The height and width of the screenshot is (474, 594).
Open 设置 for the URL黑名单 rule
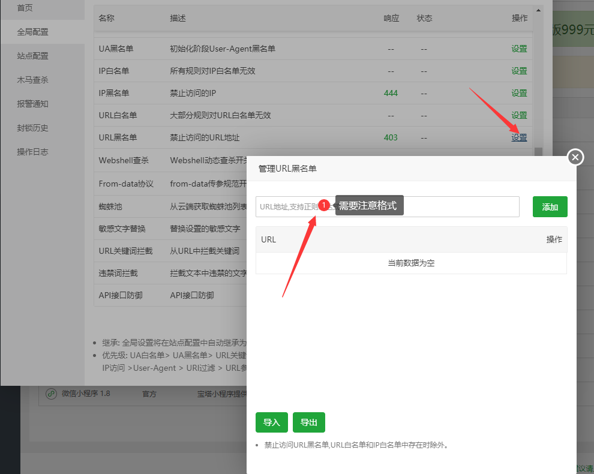point(519,137)
